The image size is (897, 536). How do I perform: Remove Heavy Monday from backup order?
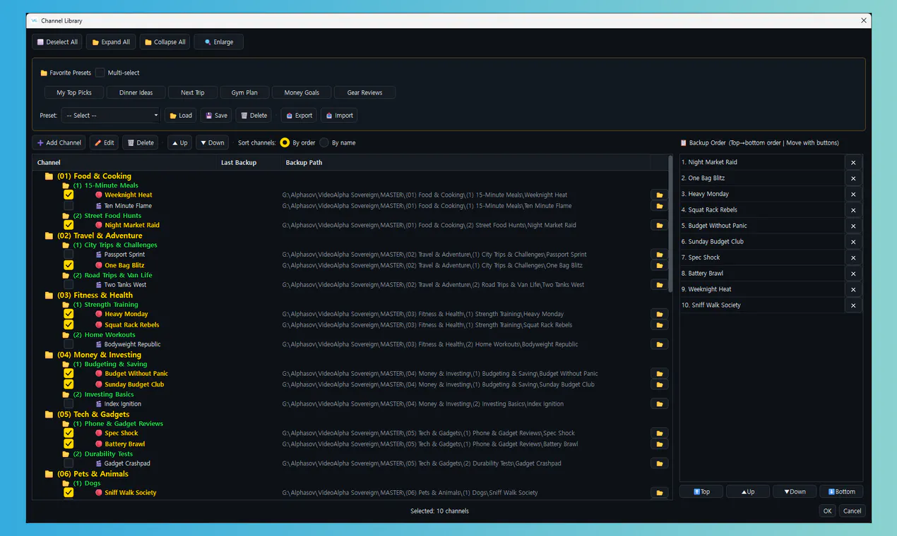853,194
